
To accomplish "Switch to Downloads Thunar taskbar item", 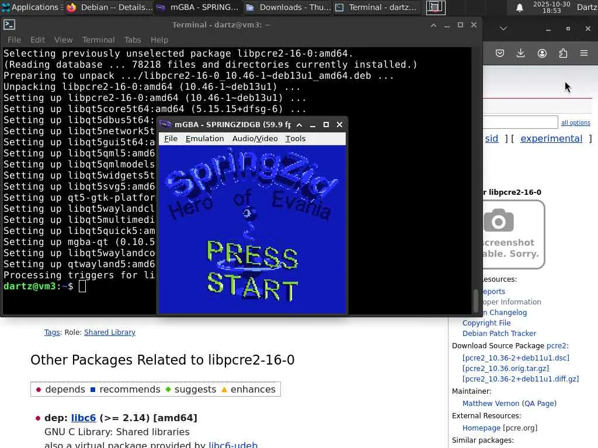I will point(288,7).
